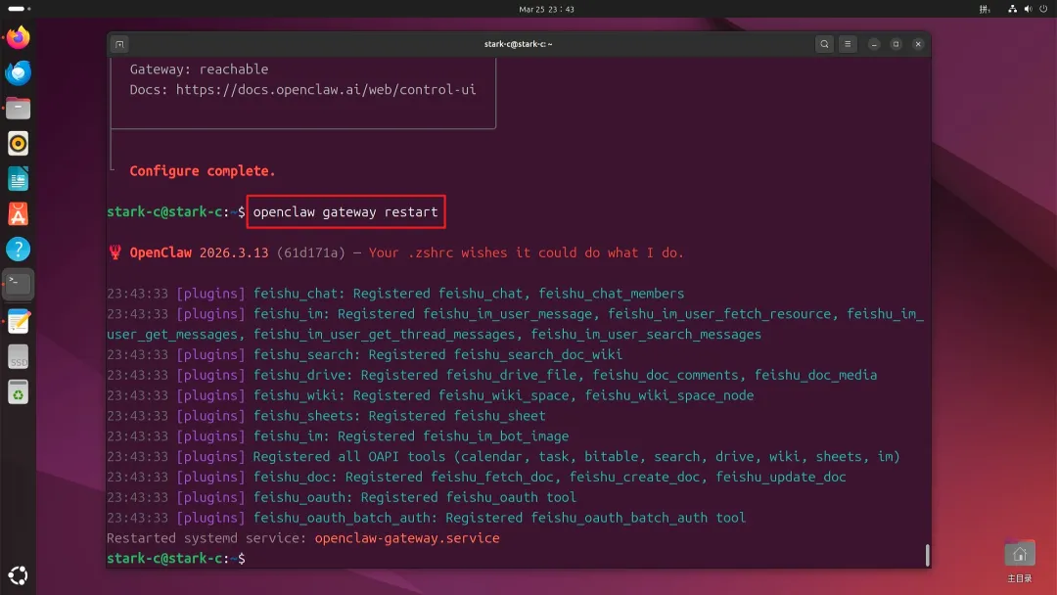1057x595 pixels.
Task: Click the terminal vertical scrollbar
Action: (928, 555)
